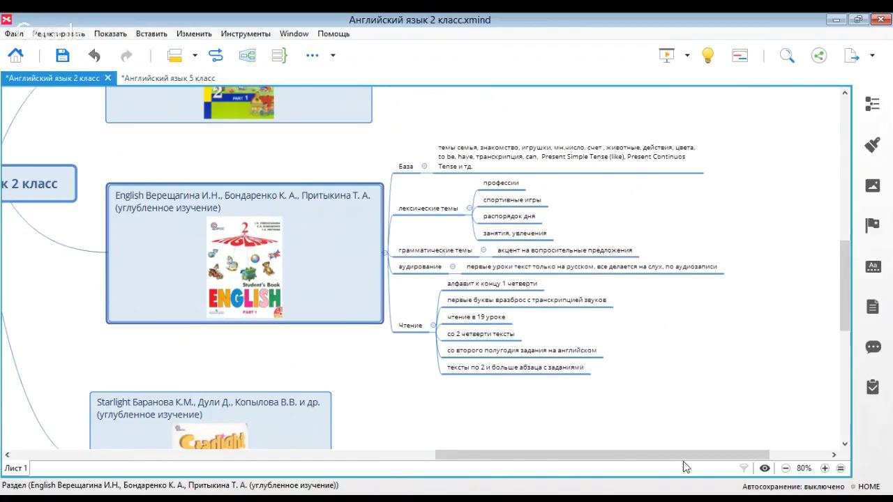The height and width of the screenshot is (502, 893).
Task: Open the presentation dropdown arrow
Action: tap(687, 56)
